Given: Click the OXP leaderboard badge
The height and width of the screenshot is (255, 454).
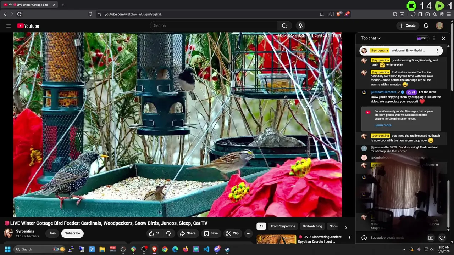Looking at the screenshot, I should (x=422, y=38).
